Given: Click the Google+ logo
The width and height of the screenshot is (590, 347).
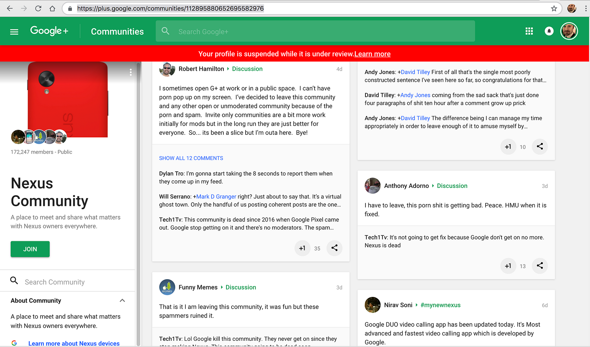Looking at the screenshot, I should point(49,31).
